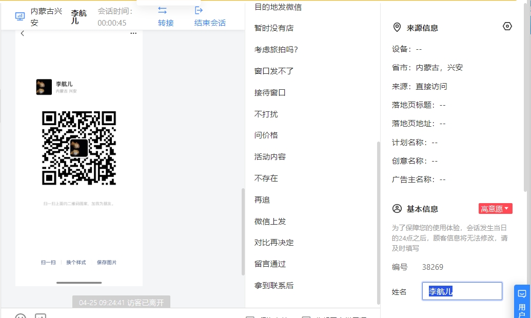The width and height of the screenshot is (531, 318).
Task: Click the 计划名称 row
Action: [x=415, y=143]
